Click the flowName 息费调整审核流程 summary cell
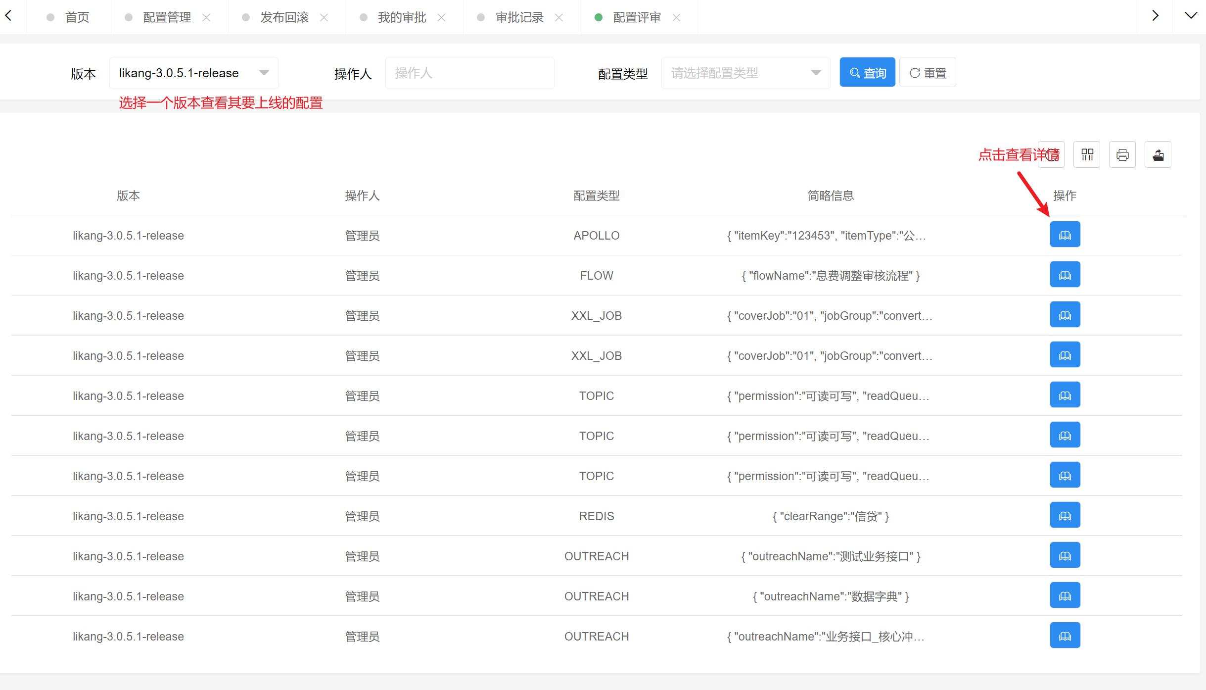This screenshot has width=1206, height=690. (x=831, y=275)
